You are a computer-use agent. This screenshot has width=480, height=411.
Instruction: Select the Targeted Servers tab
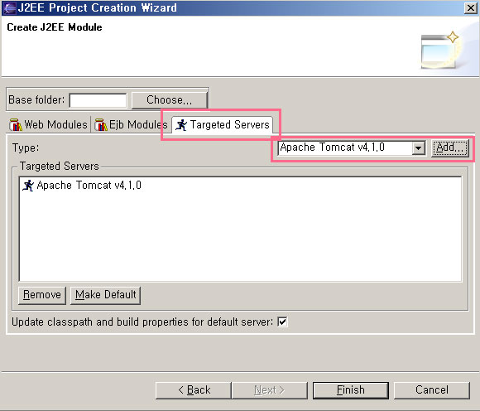pos(223,125)
